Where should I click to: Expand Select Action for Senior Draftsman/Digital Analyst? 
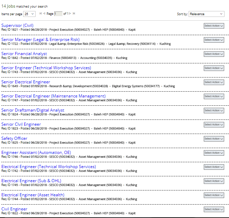pos(214,111)
